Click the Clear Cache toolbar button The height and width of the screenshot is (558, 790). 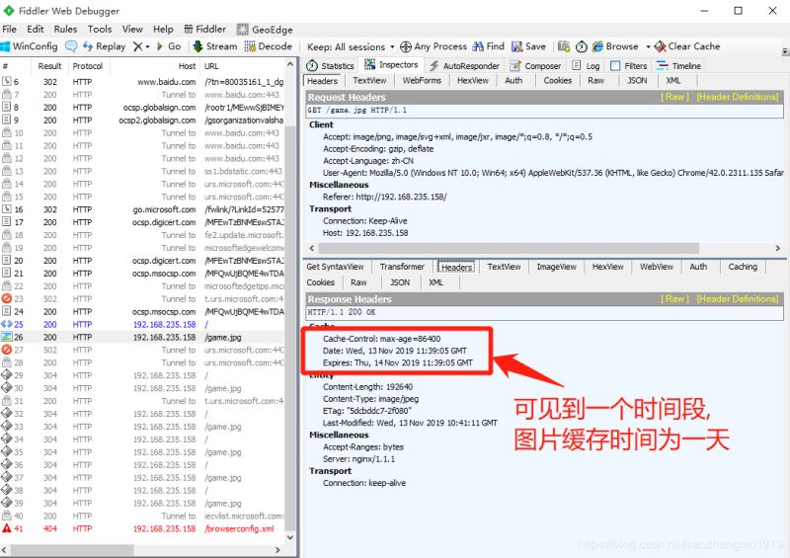[x=687, y=46]
